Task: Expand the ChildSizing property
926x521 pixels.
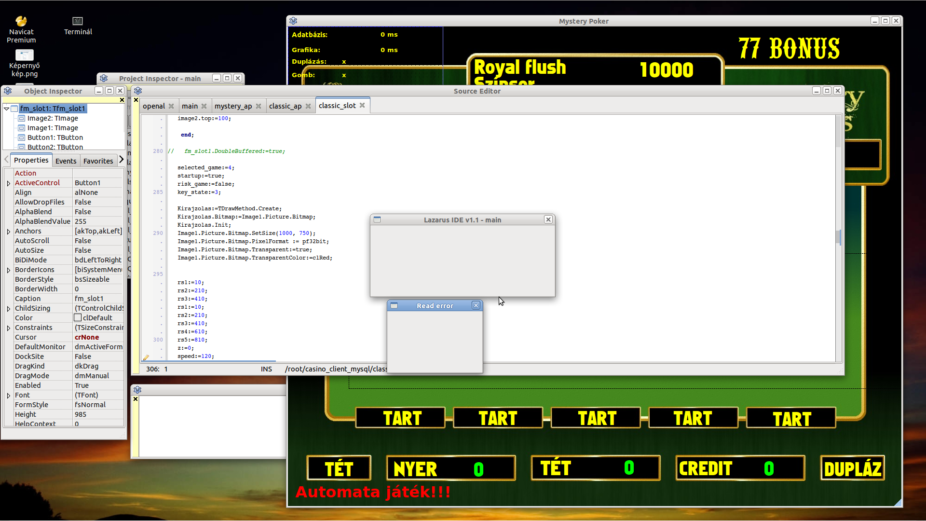Action: click(9, 309)
